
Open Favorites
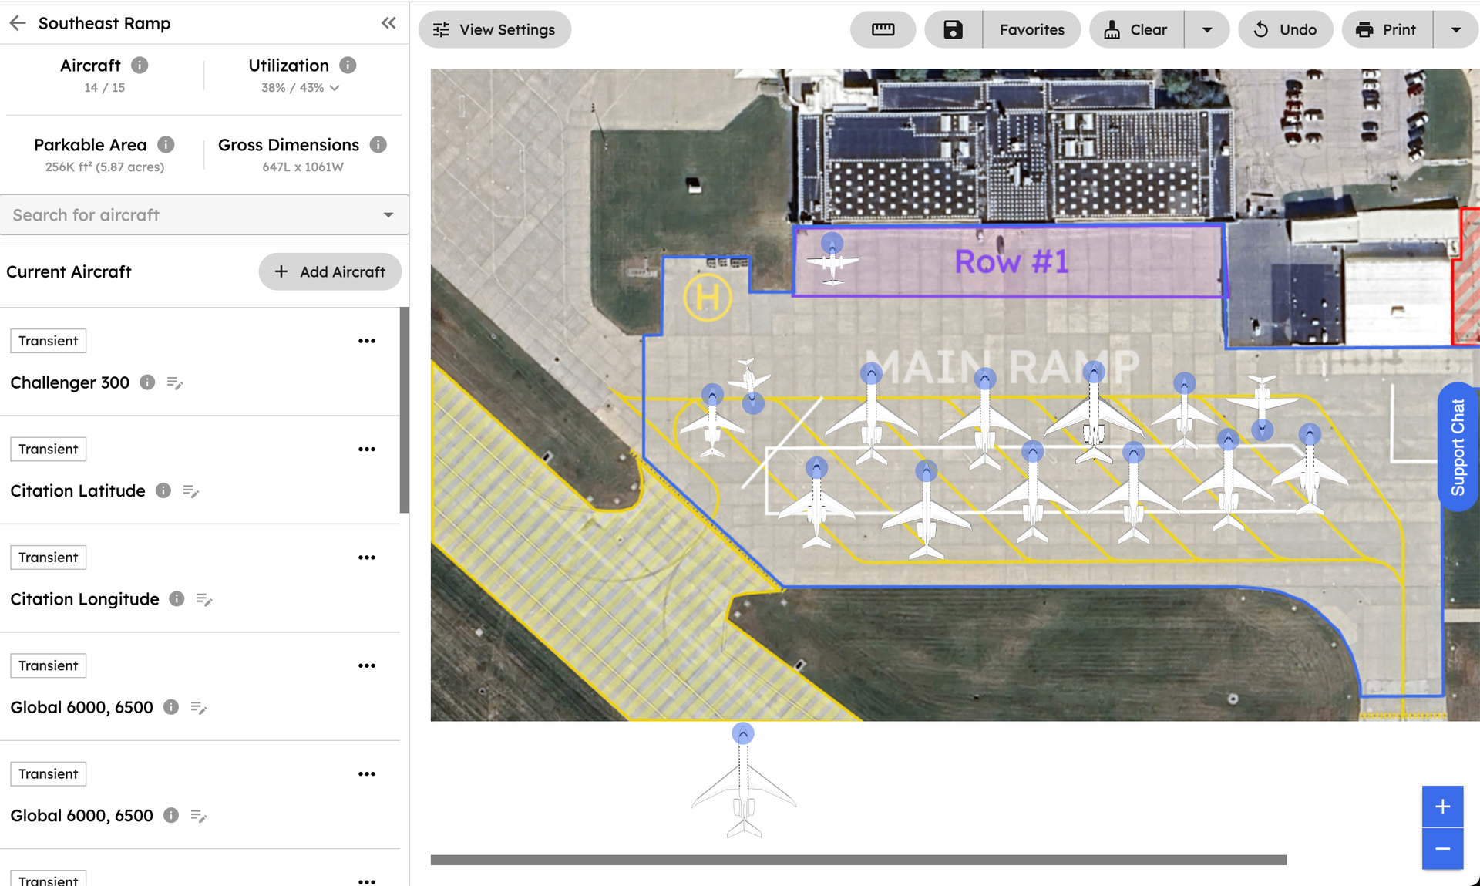click(1032, 29)
